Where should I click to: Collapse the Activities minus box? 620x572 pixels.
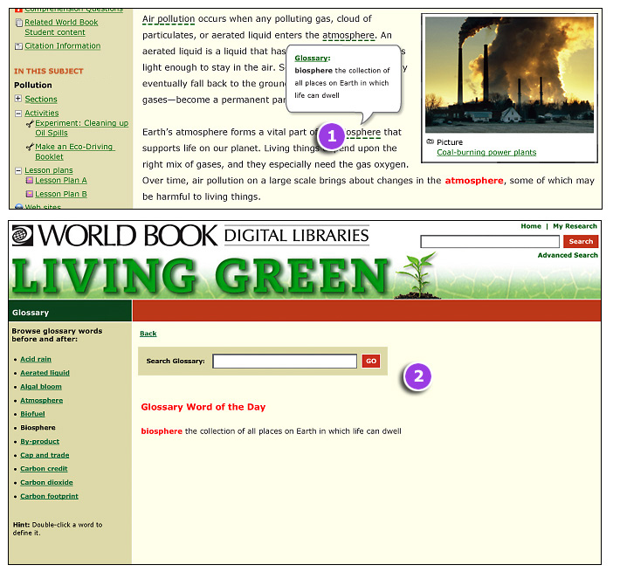(18, 114)
